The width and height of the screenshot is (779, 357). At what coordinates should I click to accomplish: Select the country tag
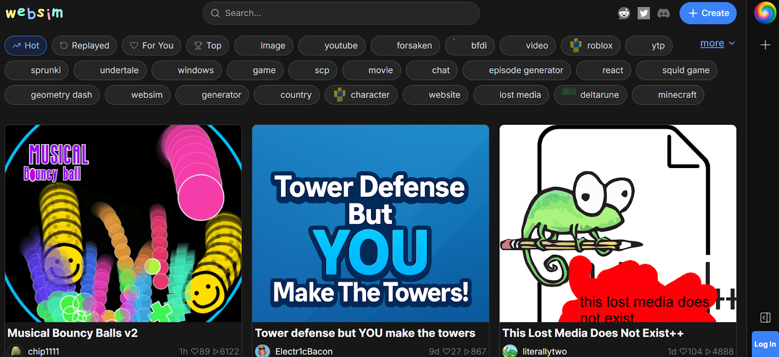pos(287,95)
